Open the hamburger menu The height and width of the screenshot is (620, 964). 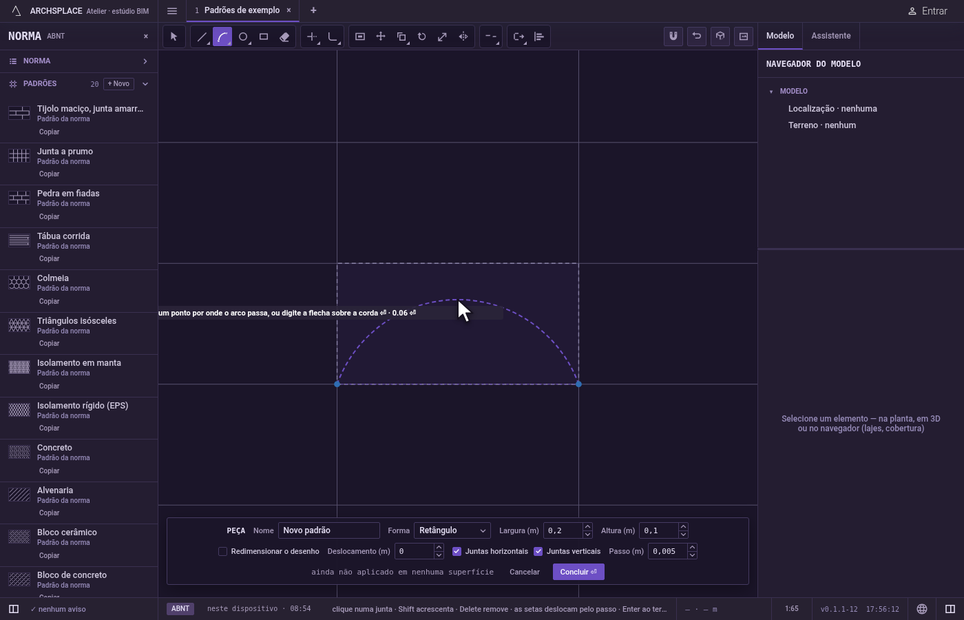pos(172,11)
